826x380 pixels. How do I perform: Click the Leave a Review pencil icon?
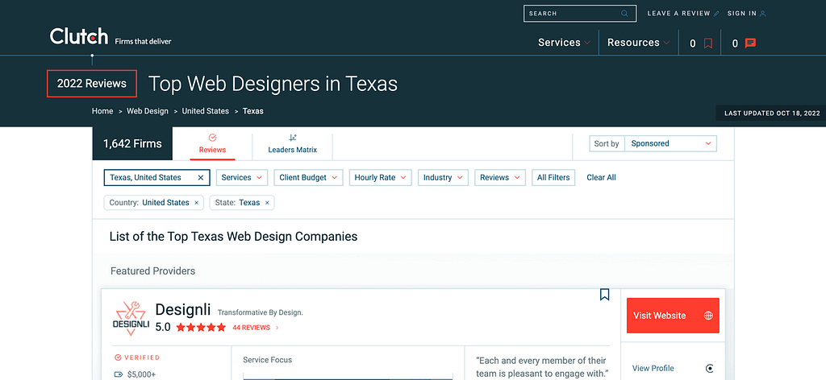click(x=716, y=14)
